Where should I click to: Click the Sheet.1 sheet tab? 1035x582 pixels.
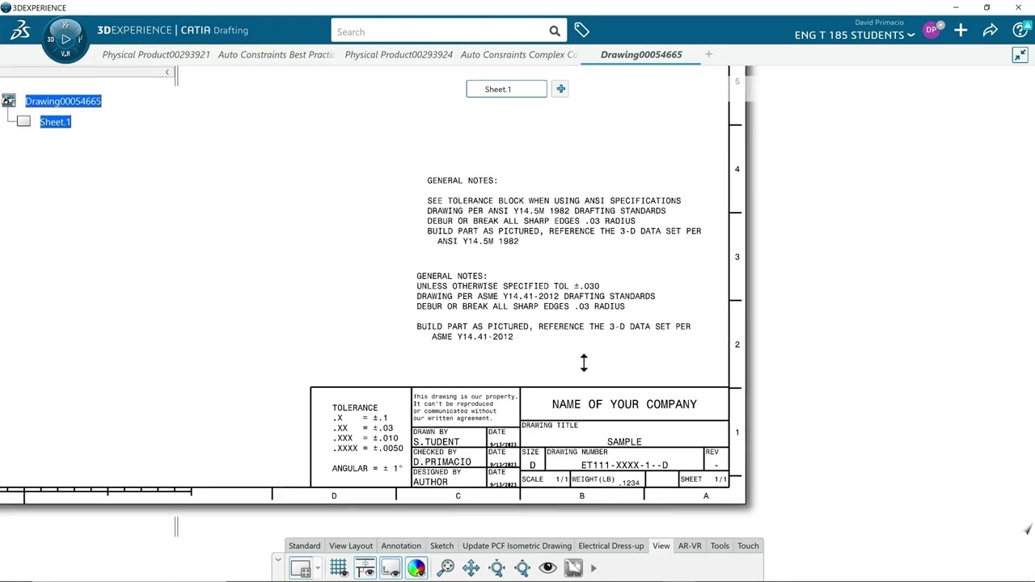pyautogui.click(x=506, y=89)
